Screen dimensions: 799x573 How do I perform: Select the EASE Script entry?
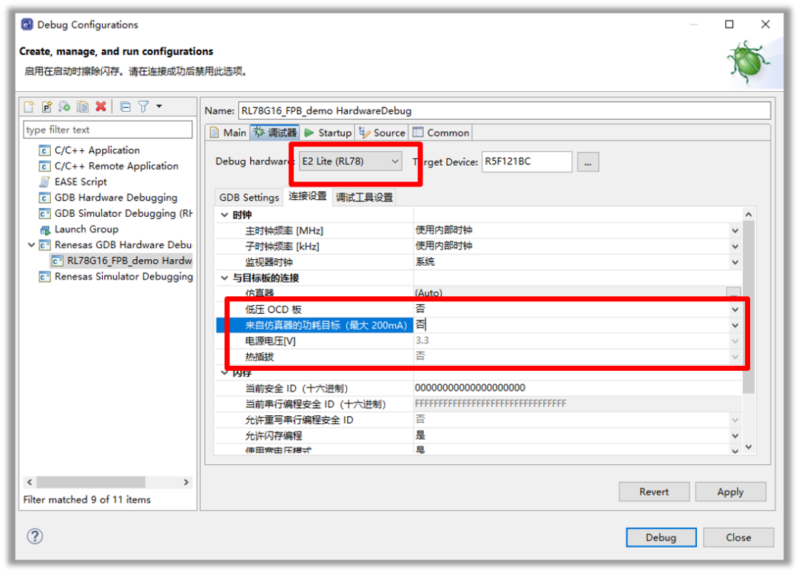[x=81, y=182]
